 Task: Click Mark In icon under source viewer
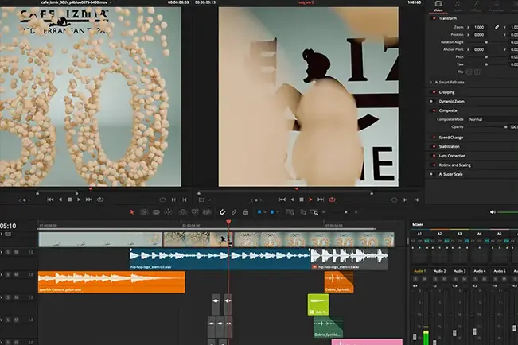point(173,200)
